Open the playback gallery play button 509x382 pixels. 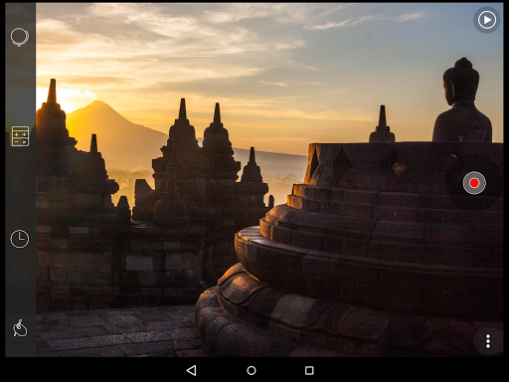[486, 20]
